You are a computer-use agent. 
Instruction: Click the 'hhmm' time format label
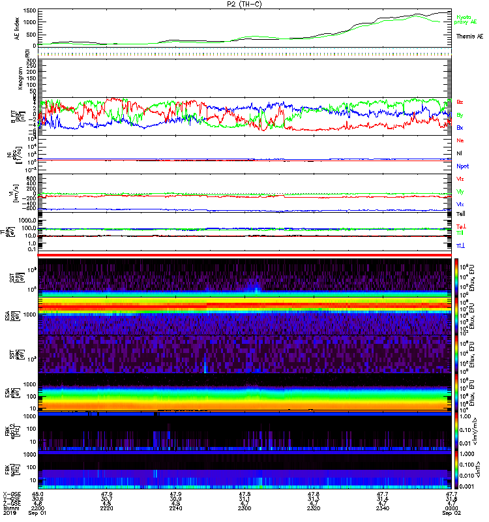(x=11, y=508)
